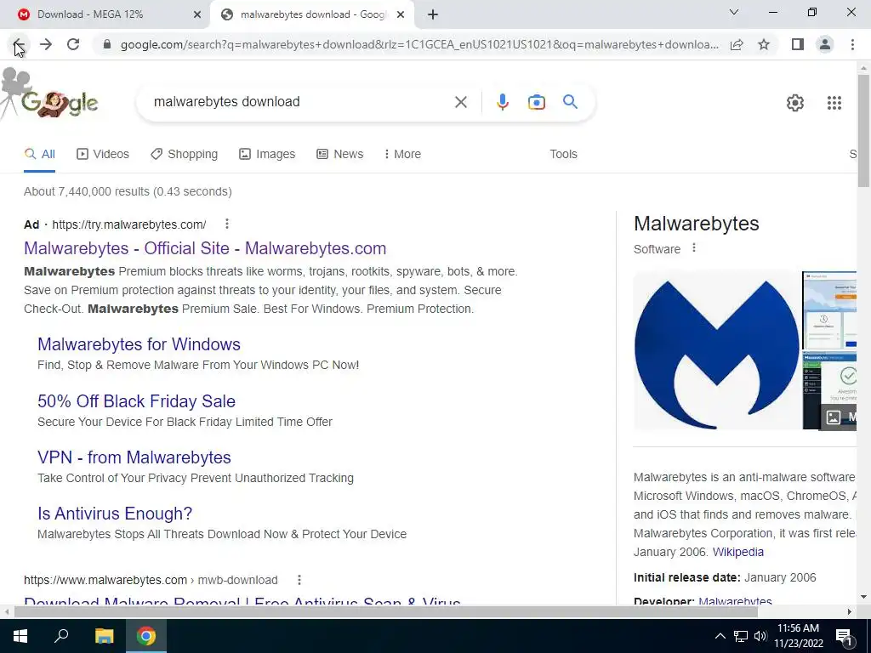Switch to Images results

[x=267, y=154]
